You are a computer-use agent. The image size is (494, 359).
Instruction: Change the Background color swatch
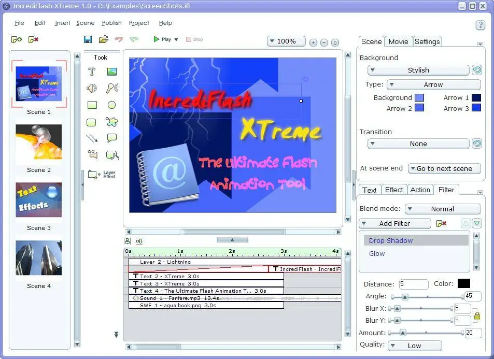tap(419, 97)
